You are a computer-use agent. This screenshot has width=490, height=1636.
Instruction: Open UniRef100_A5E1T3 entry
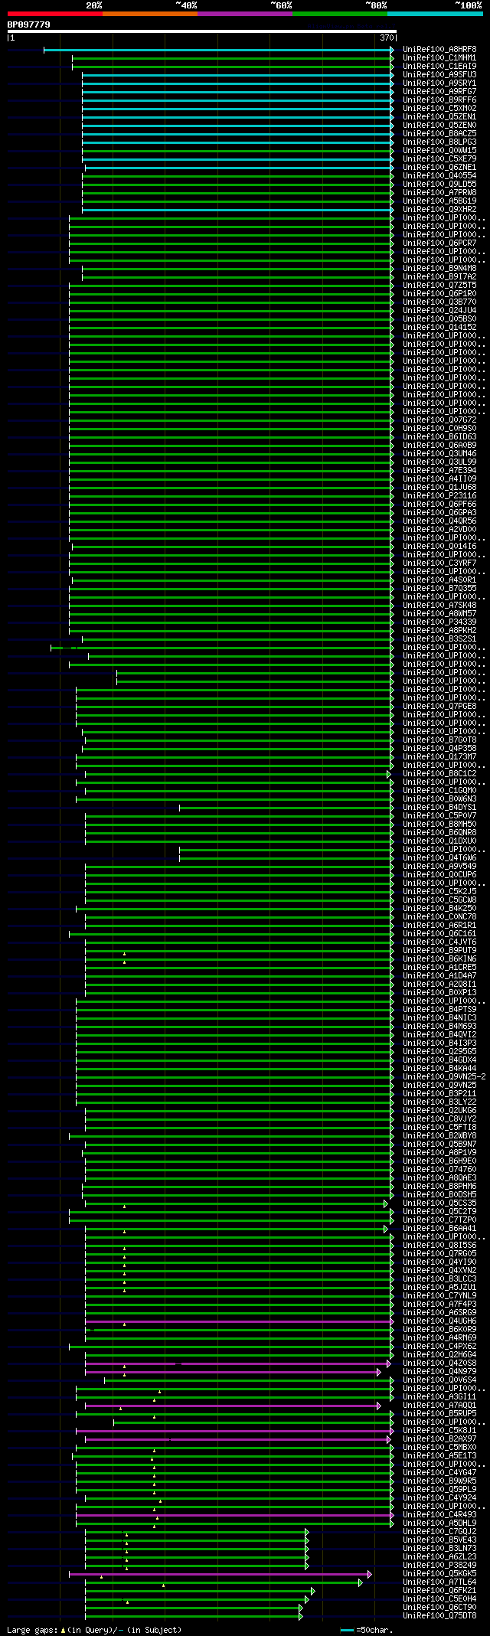pos(439,1456)
